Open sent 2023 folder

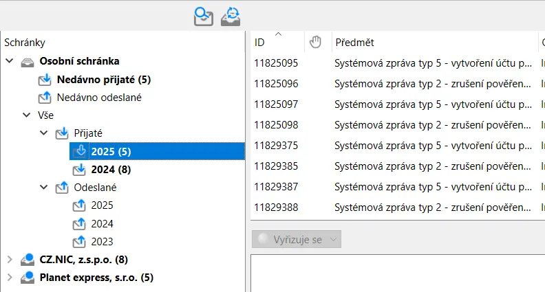point(102,241)
